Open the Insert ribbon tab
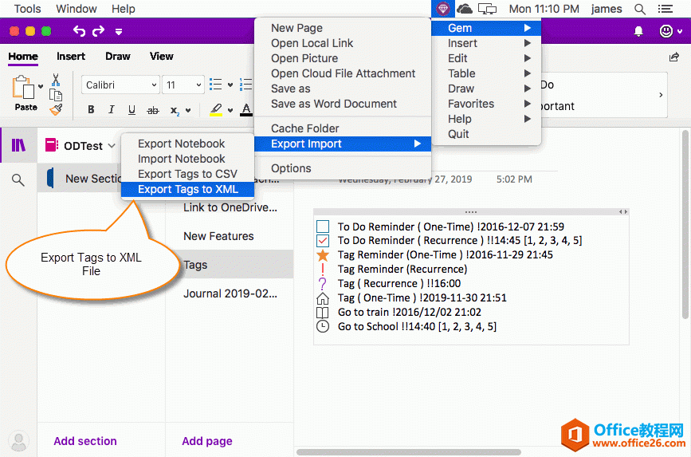The width and height of the screenshot is (691, 457). pyautogui.click(x=70, y=57)
